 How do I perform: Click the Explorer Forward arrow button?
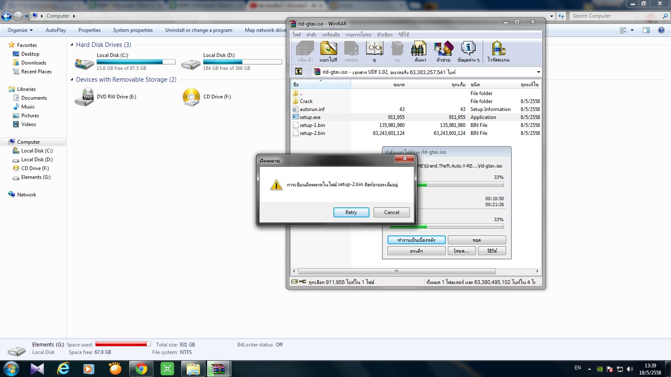[18, 16]
